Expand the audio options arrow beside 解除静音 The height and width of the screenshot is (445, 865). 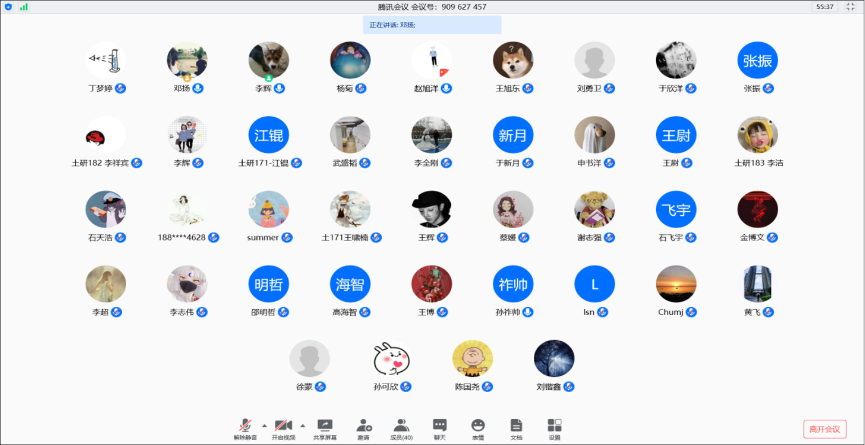pyautogui.click(x=265, y=425)
